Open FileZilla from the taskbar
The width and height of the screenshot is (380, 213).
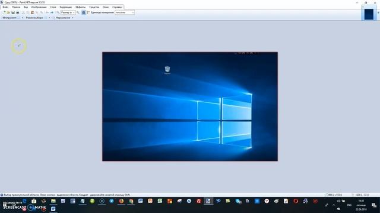(199, 201)
